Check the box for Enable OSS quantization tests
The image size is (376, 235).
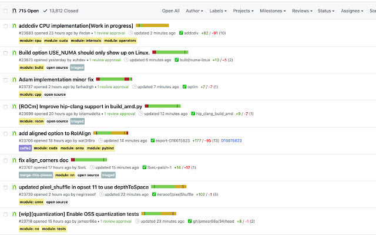tap(5, 214)
